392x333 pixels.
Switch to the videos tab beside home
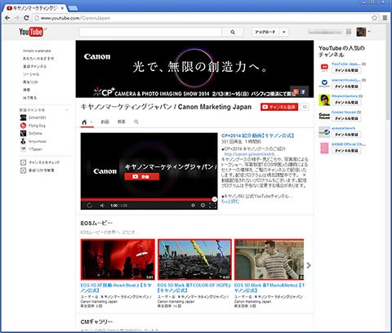click(x=105, y=122)
